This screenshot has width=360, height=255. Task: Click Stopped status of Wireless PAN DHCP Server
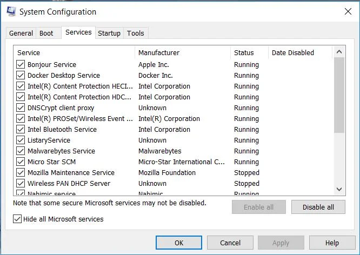point(246,183)
